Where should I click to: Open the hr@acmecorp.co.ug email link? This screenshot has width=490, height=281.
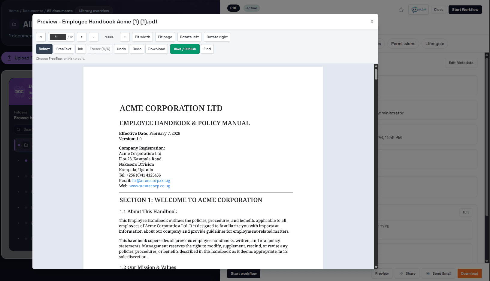click(x=151, y=180)
